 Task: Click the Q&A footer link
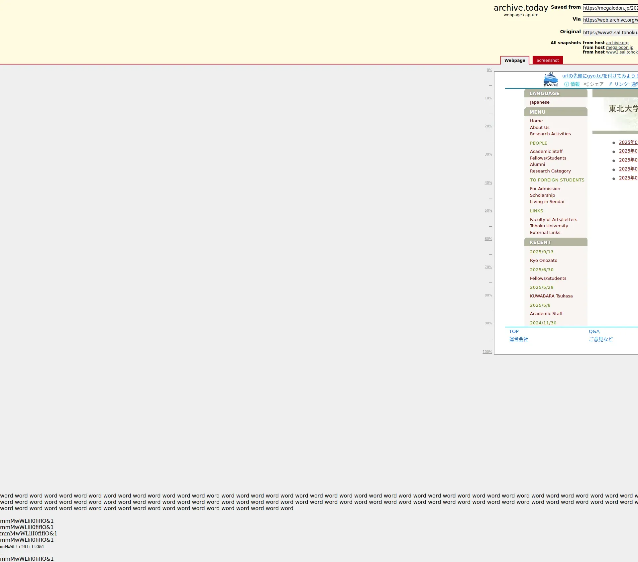594,331
